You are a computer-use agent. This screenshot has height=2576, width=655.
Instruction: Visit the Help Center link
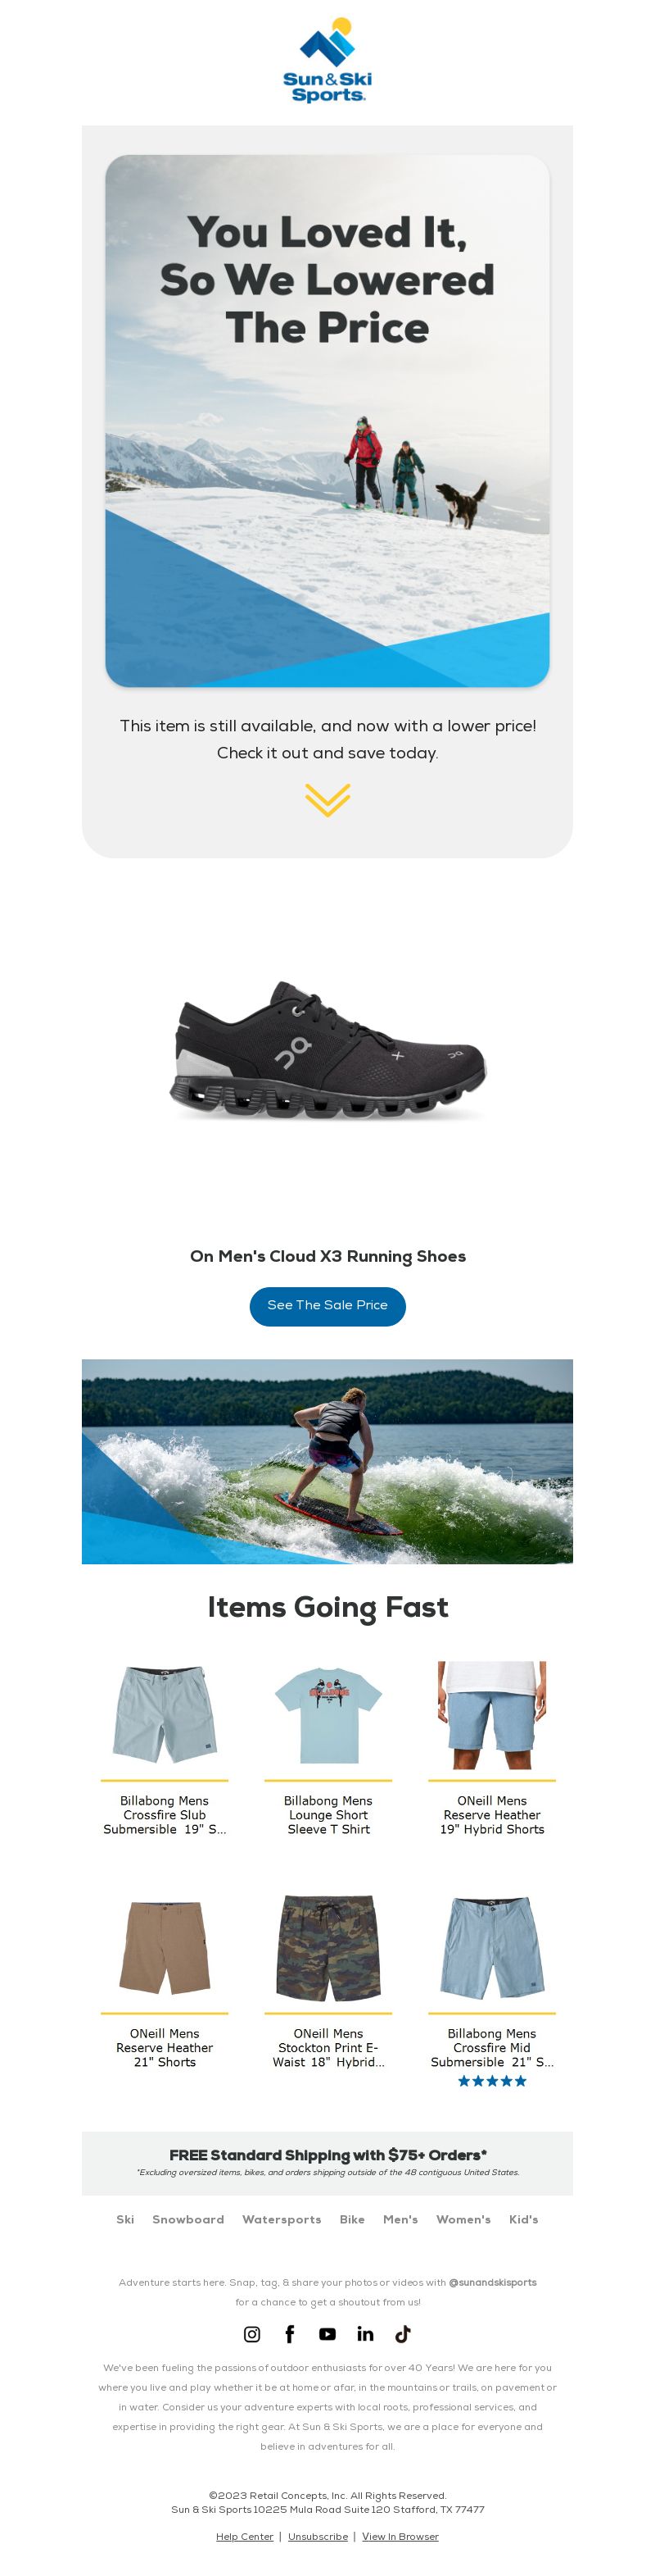click(245, 2536)
